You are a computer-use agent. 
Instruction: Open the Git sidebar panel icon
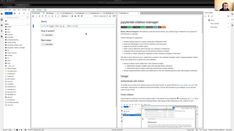(x=1, y=25)
